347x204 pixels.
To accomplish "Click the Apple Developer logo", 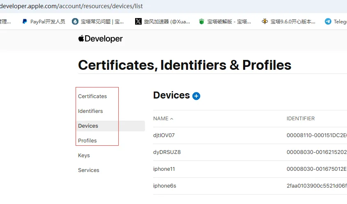I will [x=101, y=39].
